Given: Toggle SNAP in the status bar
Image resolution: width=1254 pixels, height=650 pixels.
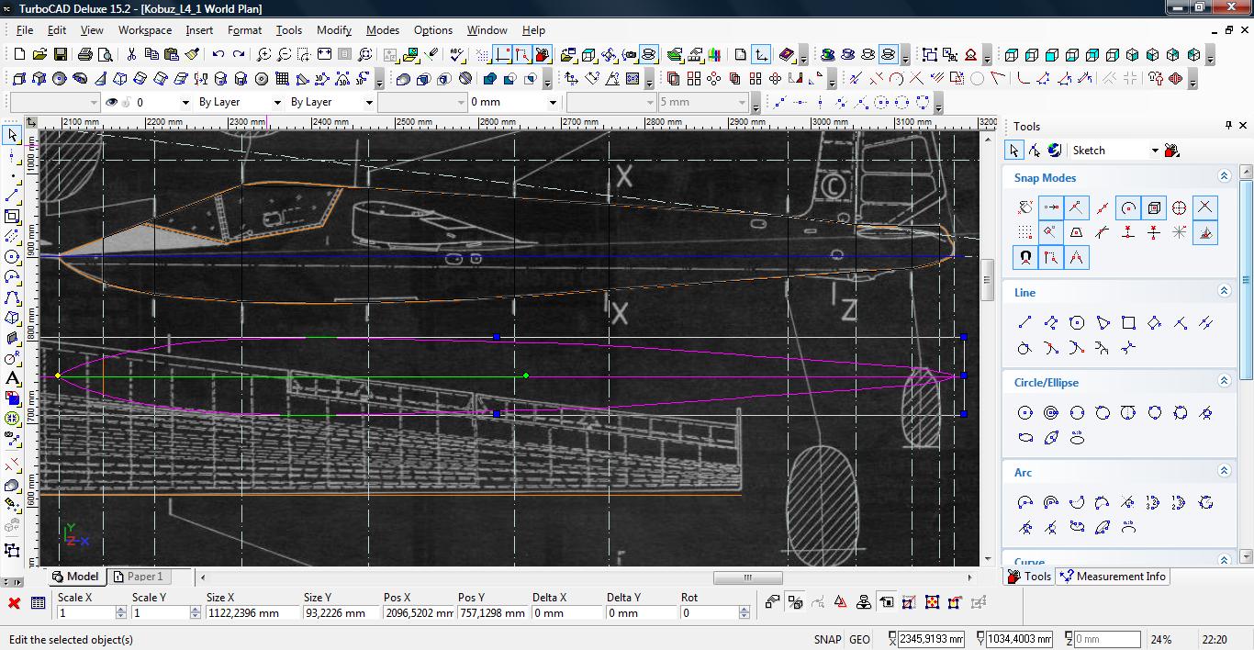Looking at the screenshot, I should 827,640.
